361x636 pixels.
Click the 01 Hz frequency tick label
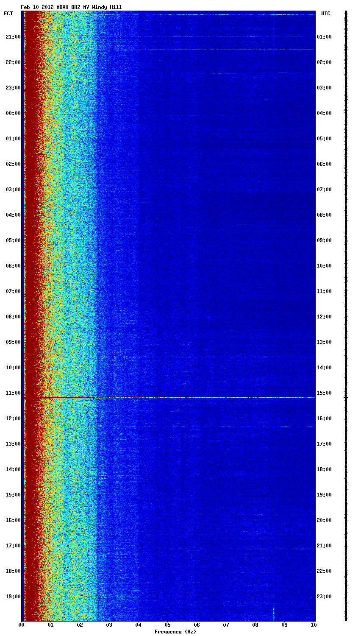click(x=51, y=625)
